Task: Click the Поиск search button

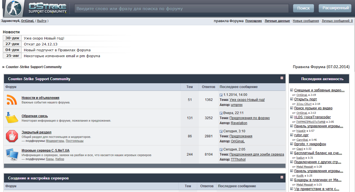Action: pos(304,8)
